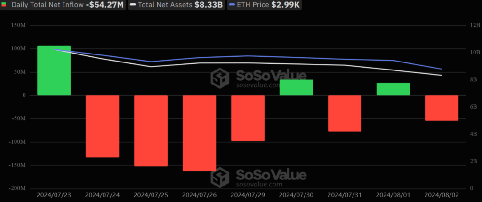Click the blue ETH Price legend marker
Screen dimensions: 482x202
[x=232, y=5]
